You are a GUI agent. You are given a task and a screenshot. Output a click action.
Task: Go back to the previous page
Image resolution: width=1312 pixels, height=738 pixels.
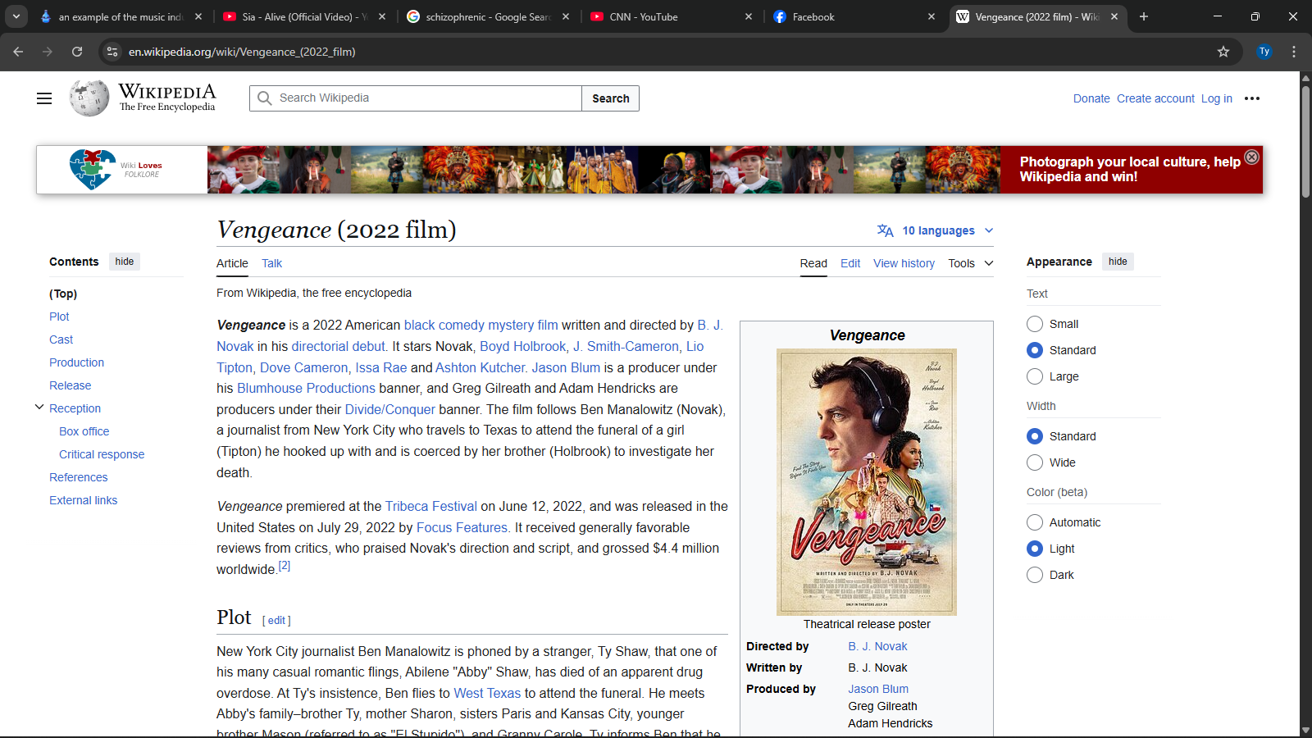pyautogui.click(x=18, y=52)
